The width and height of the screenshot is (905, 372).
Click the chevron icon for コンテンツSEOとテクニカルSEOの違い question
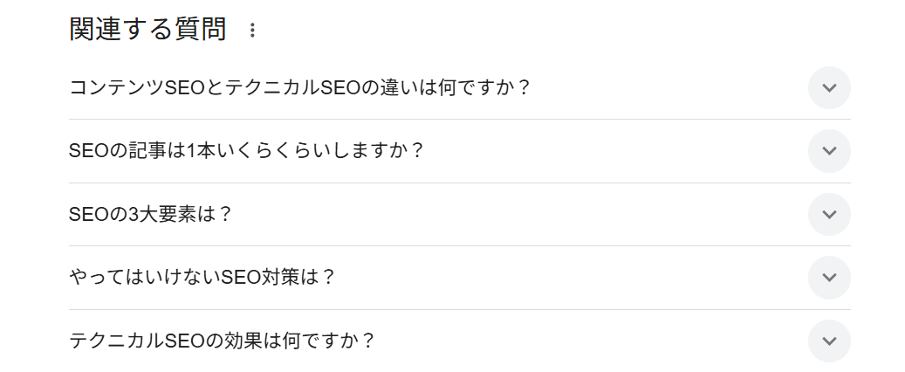pos(829,88)
